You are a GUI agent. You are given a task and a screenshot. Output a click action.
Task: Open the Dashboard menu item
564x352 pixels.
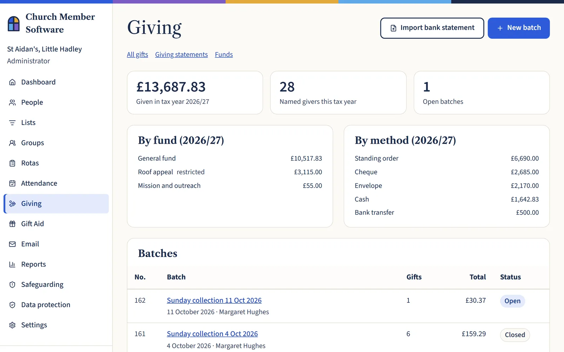pyautogui.click(x=56, y=82)
